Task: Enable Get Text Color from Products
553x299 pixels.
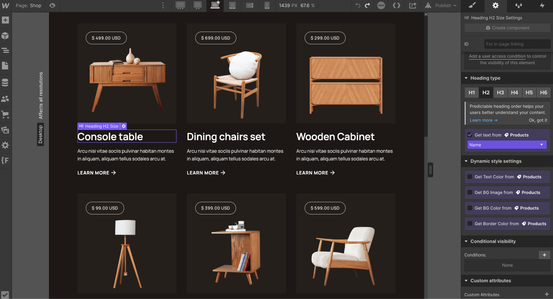Action: pyautogui.click(x=470, y=177)
